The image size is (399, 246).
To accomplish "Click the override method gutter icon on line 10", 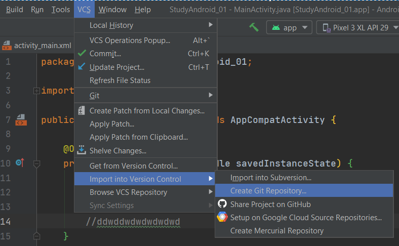I will pyautogui.click(x=20, y=162).
